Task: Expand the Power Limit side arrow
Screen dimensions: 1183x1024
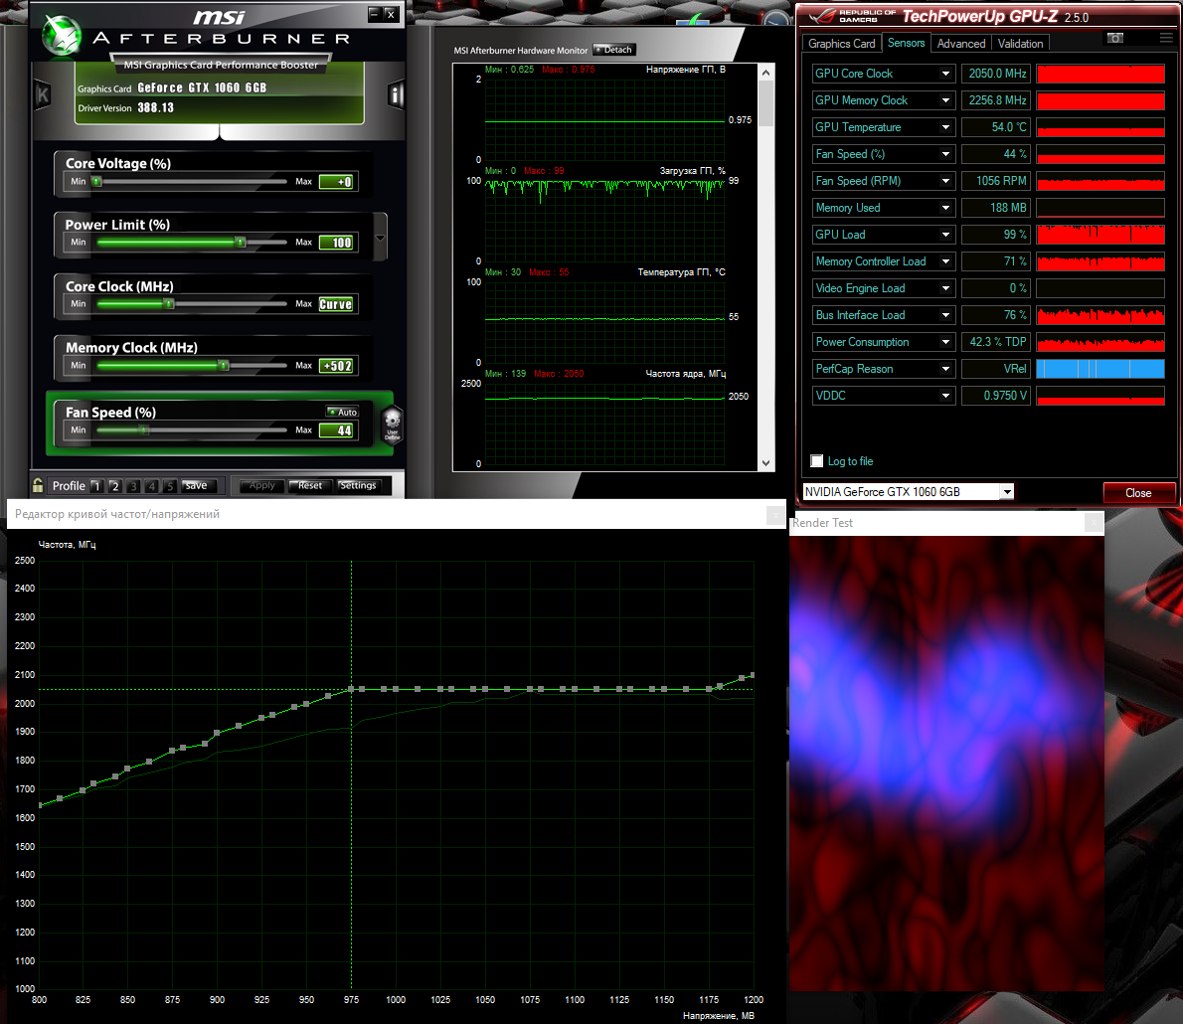Action: click(x=380, y=237)
